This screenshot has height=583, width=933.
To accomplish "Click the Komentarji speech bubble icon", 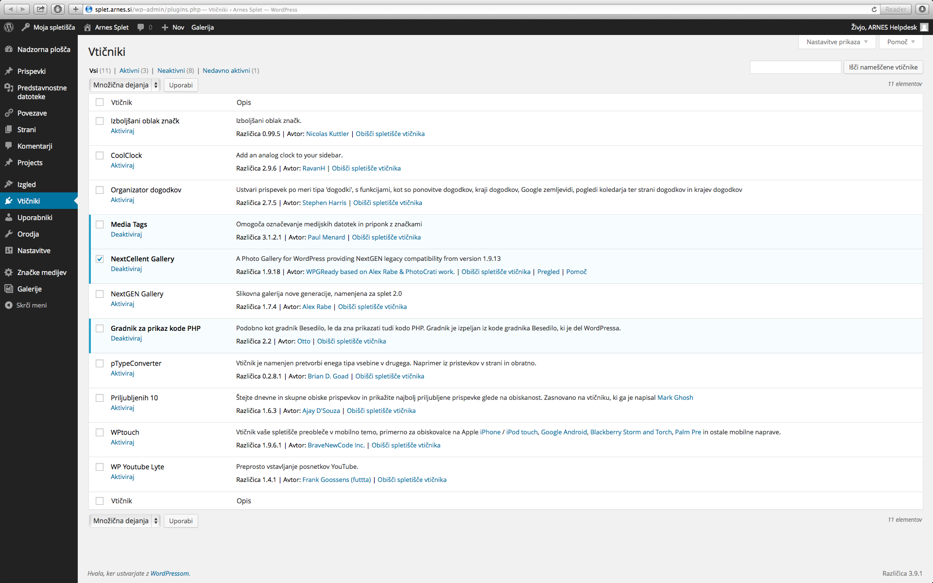I will pyautogui.click(x=9, y=146).
